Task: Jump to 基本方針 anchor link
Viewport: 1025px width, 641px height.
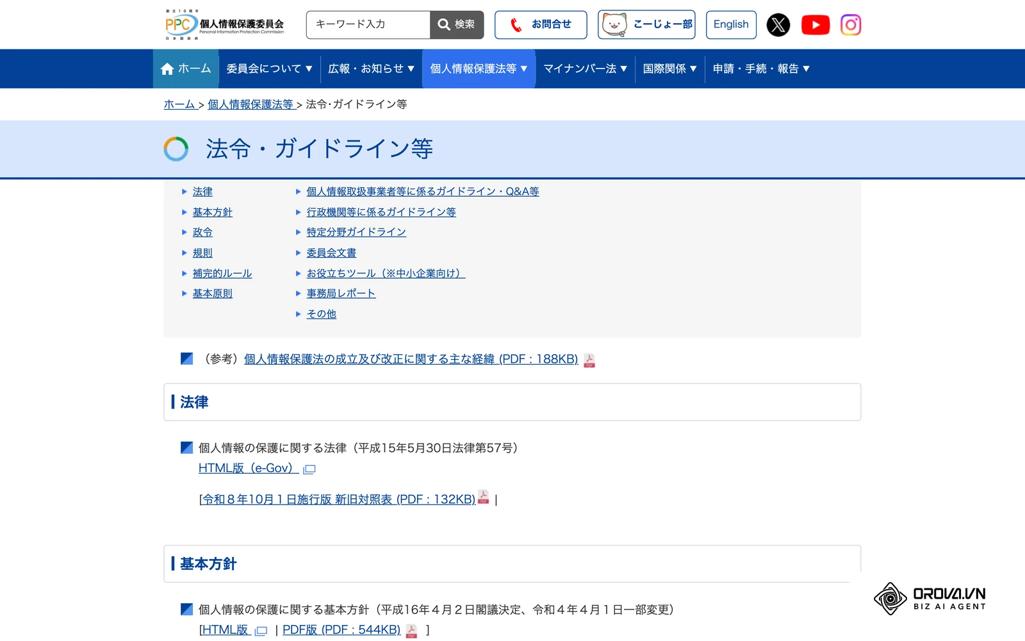Action: coord(213,212)
